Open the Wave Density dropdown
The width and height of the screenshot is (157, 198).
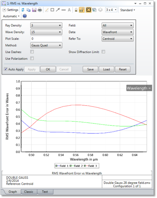pos(46,32)
